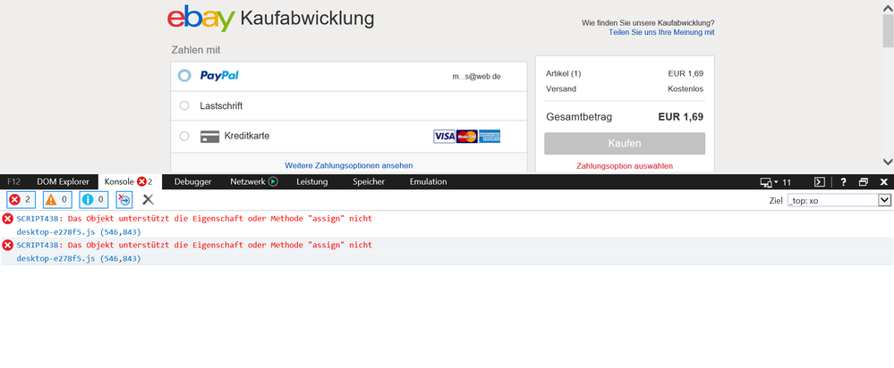Click the page vertical scrollbar thumb
894x368 pixels.
[888, 30]
